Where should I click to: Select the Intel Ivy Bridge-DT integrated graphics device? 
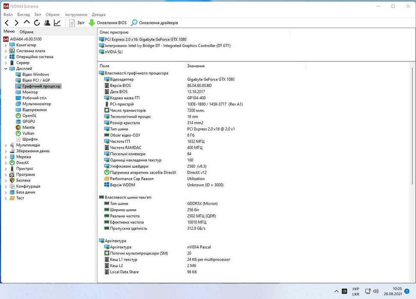coord(165,46)
